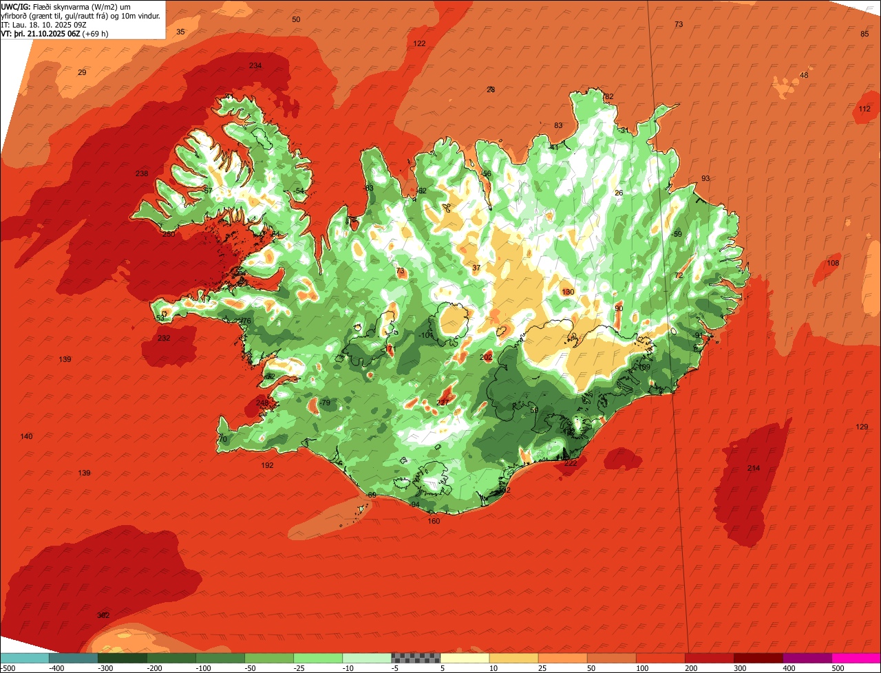Viewport: 881px width, 673px height.
Task: Click the 93 flux value on the map
Action: (x=705, y=179)
